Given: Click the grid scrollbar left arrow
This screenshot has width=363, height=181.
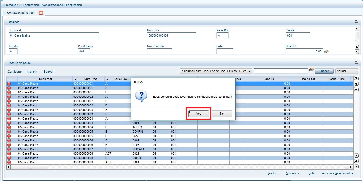Looking at the screenshot, I should pyautogui.click(x=8, y=167).
